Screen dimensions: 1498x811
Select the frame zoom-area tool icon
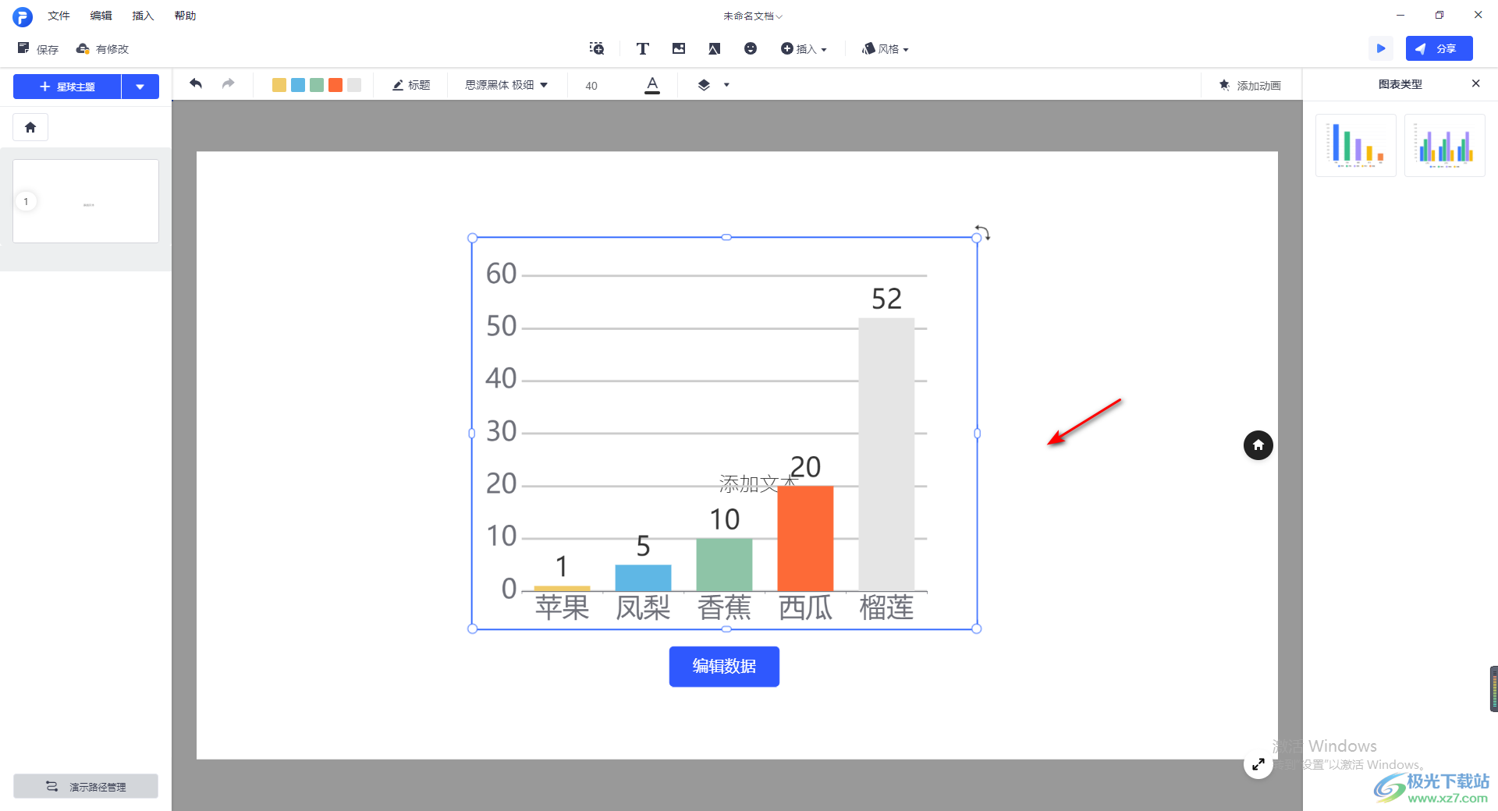pyautogui.click(x=597, y=48)
